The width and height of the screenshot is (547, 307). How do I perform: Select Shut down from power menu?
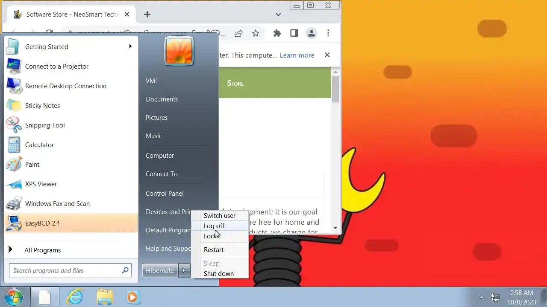pos(220,273)
